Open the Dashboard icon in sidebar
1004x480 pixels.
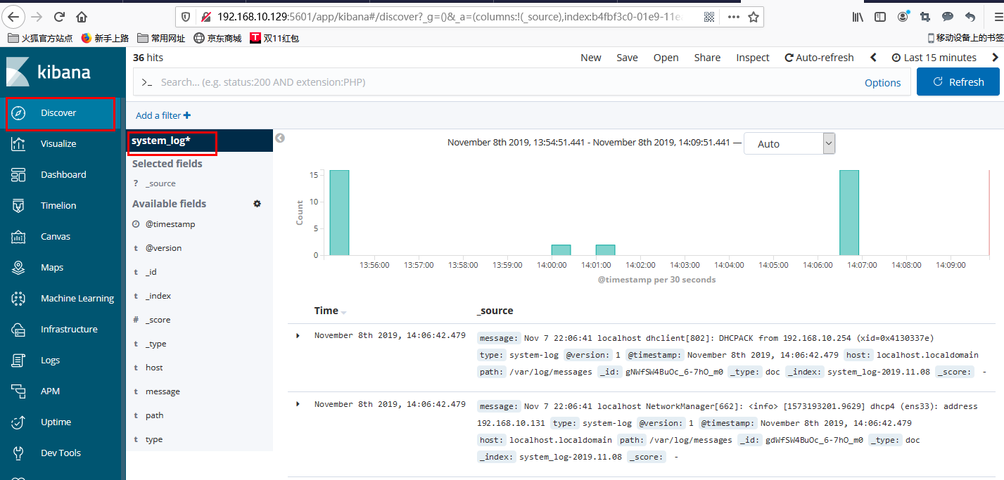click(19, 175)
